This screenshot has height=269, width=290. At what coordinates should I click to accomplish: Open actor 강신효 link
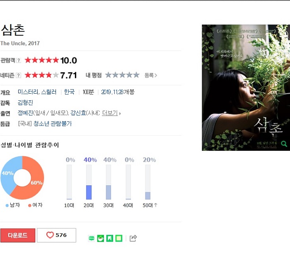pos(78,113)
